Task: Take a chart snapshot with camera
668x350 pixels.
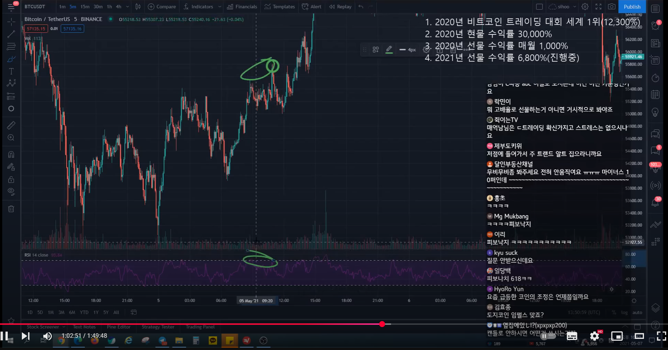Action: [612, 7]
